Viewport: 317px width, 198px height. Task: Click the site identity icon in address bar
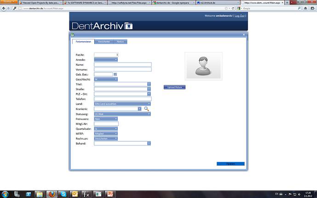(20, 8)
